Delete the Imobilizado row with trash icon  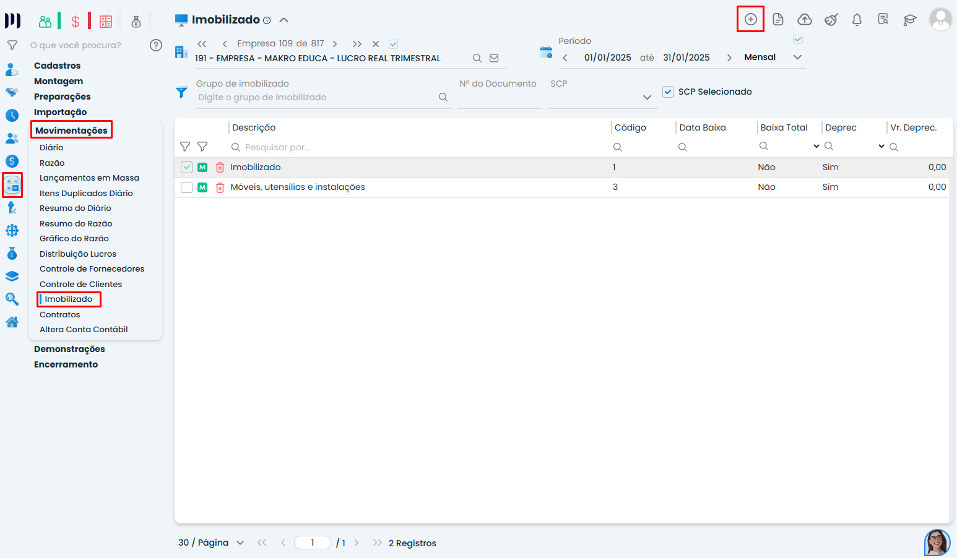(x=220, y=167)
